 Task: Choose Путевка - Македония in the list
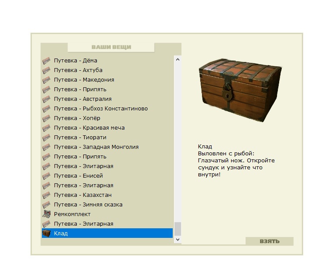tap(107, 80)
